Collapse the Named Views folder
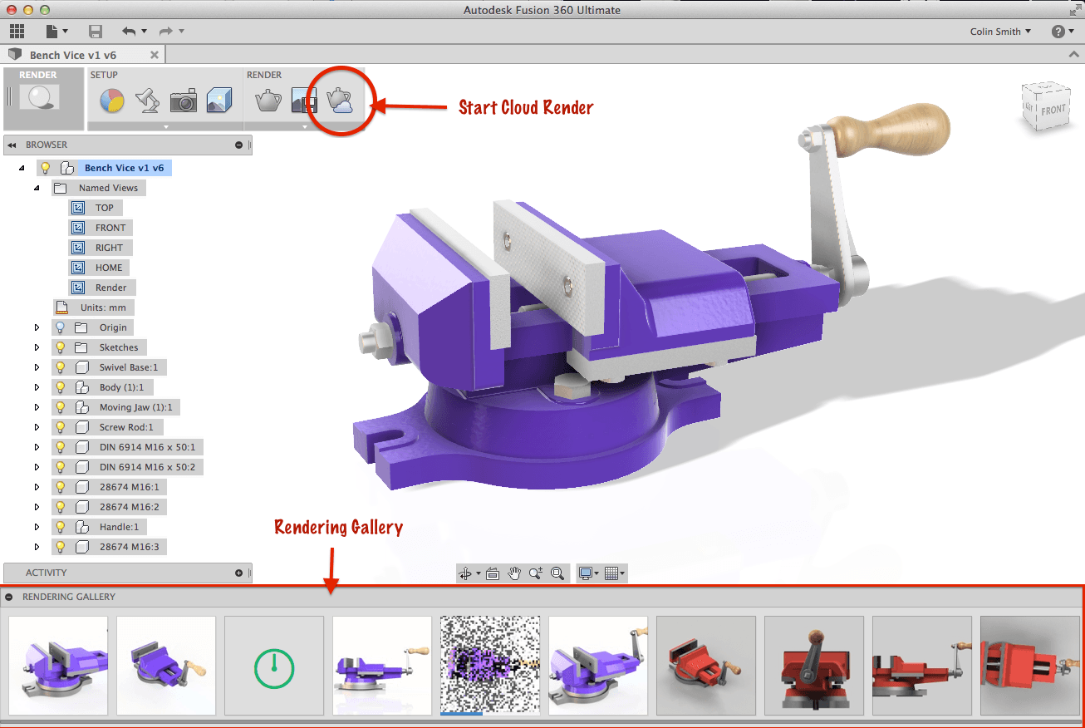 tap(36, 187)
